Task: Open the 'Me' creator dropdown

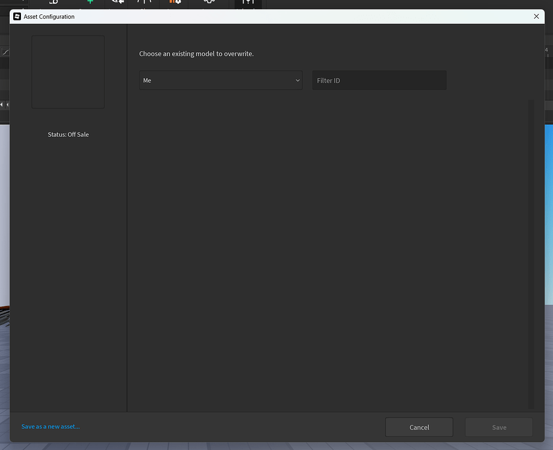Action: [221, 80]
